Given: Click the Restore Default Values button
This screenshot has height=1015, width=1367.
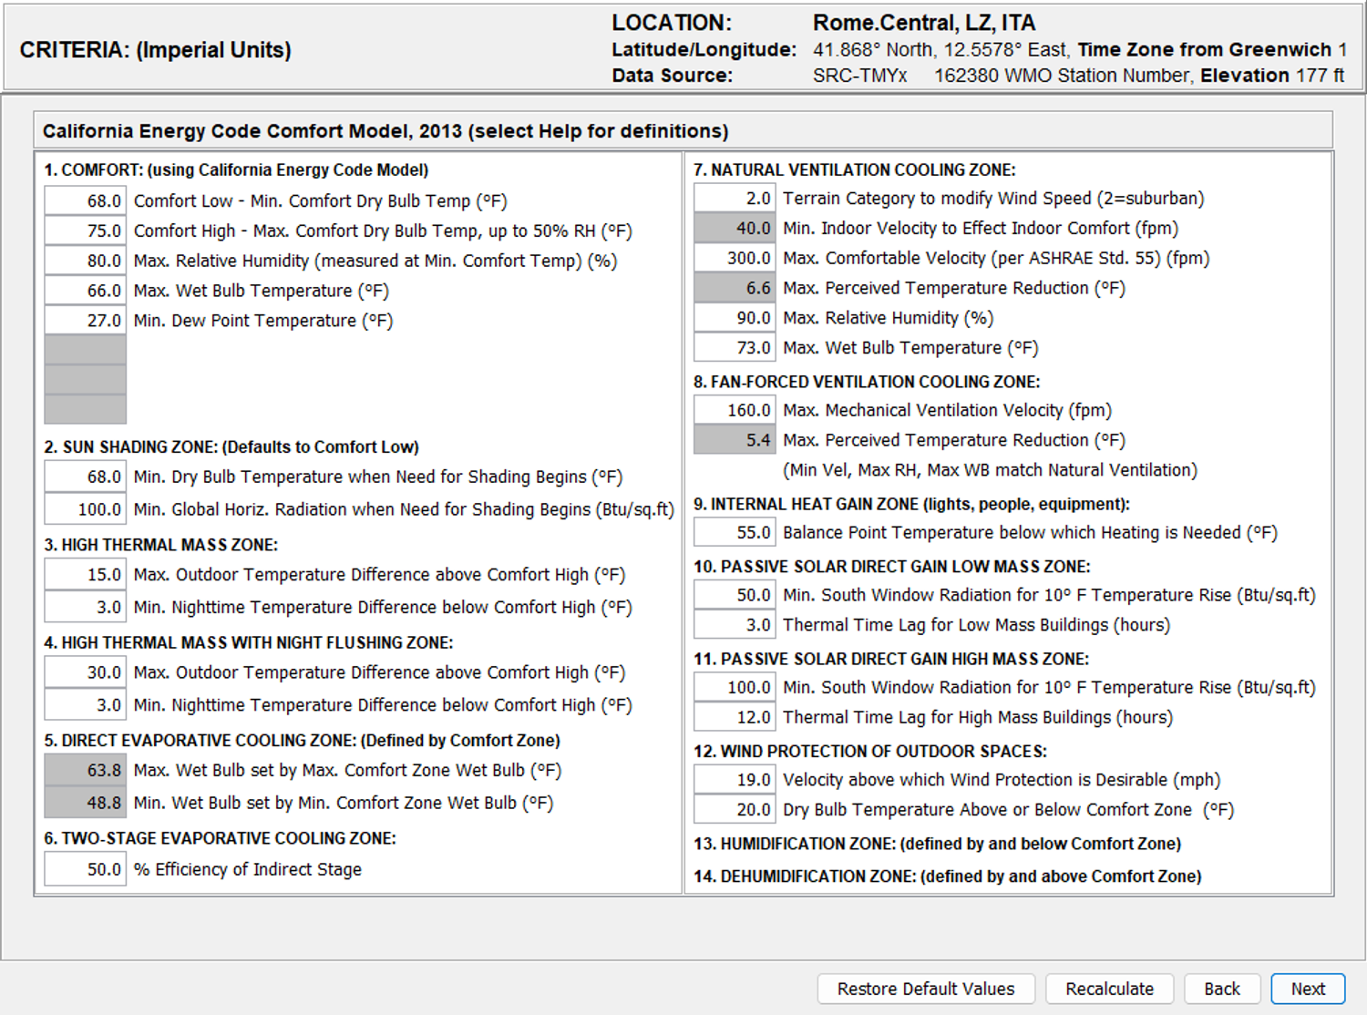Looking at the screenshot, I should pyautogui.click(x=926, y=989).
